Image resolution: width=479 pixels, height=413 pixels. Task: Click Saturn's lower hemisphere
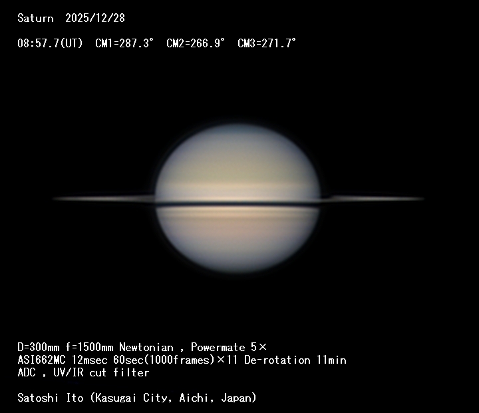click(238, 240)
